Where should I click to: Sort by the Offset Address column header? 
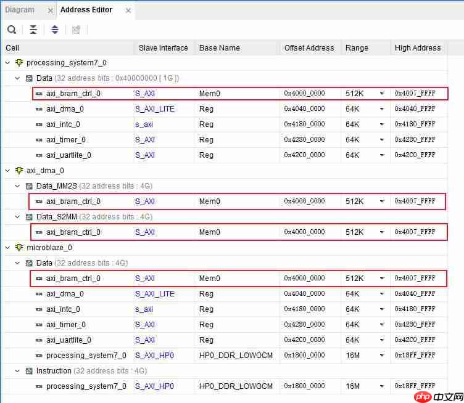click(310, 48)
